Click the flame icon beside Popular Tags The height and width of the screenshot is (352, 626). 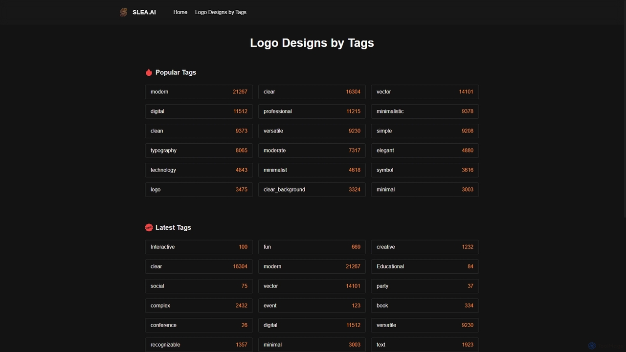(149, 72)
